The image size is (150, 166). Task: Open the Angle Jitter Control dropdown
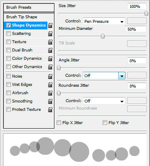point(104,76)
